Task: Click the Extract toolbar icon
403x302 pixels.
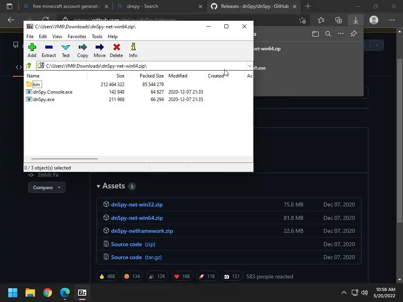Action: point(48,50)
